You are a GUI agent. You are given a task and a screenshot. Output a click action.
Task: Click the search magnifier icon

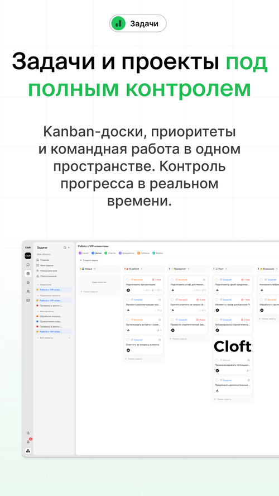[28, 433]
